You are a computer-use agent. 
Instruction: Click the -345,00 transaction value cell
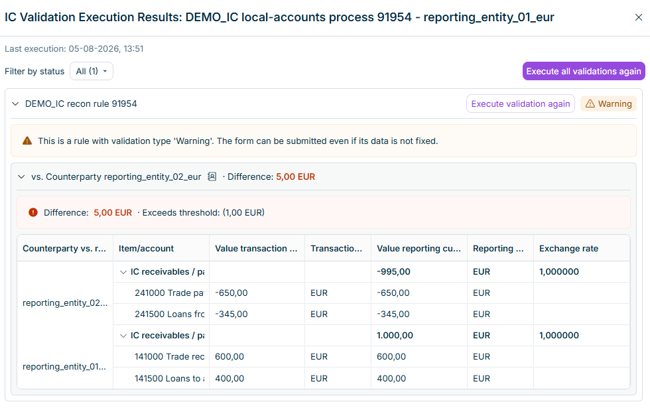(x=257, y=314)
